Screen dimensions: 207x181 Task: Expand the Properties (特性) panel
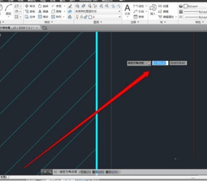[x=199, y=22]
